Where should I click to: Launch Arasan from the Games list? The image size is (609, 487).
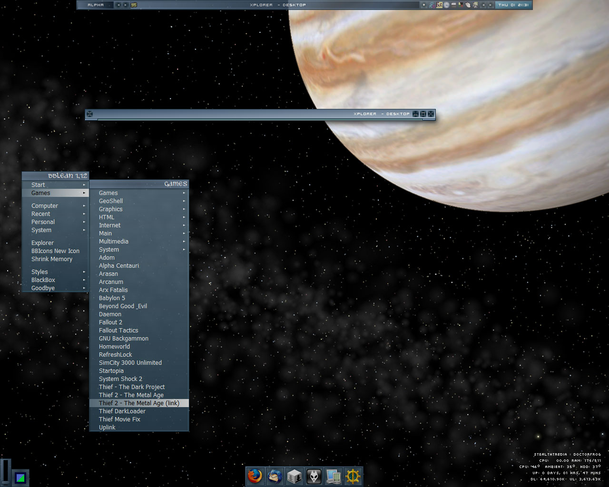(139, 274)
